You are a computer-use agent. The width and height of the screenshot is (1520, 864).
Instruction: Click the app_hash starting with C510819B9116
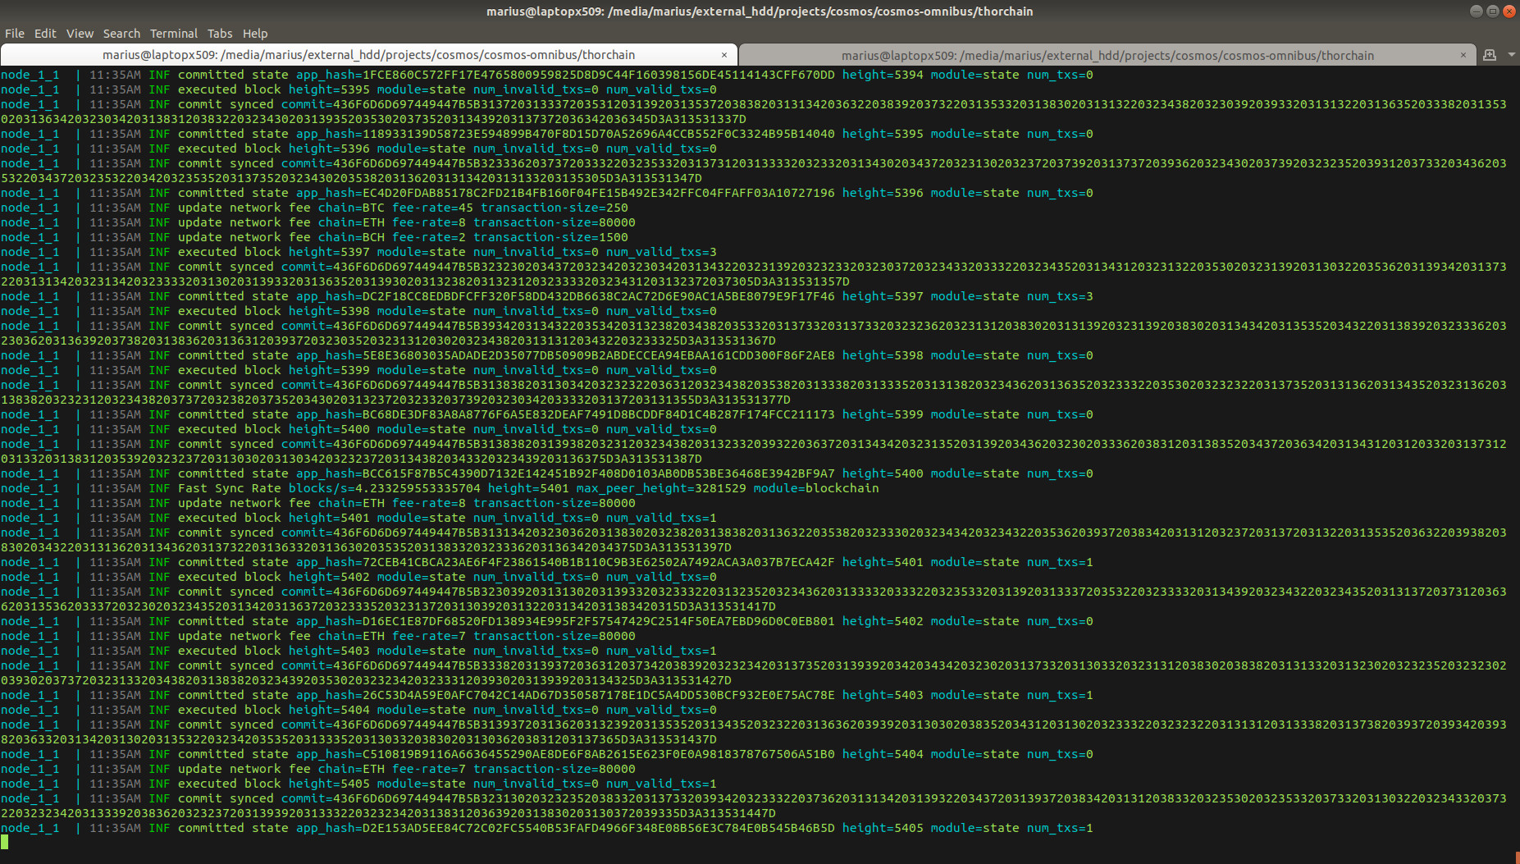(x=565, y=754)
